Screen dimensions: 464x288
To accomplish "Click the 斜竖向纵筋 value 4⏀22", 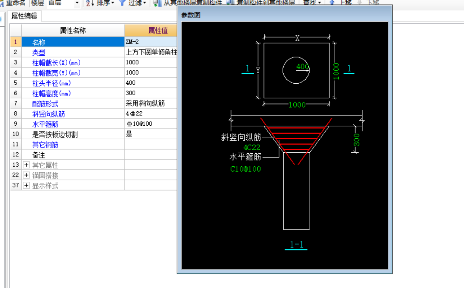I will pyautogui.click(x=151, y=114).
